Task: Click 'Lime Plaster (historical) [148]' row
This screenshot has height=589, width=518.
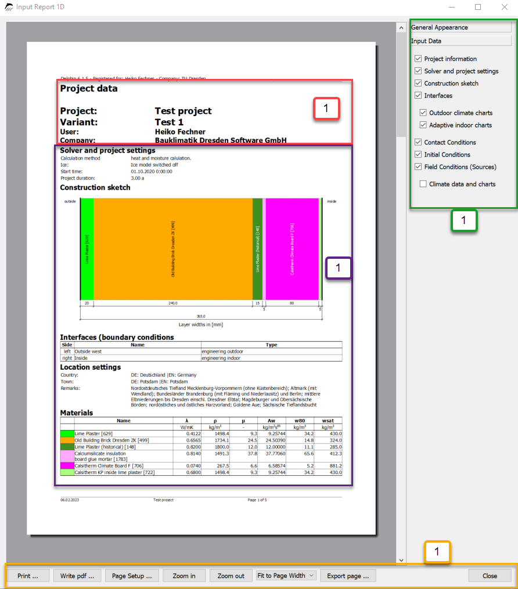Action: click(x=201, y=447)
